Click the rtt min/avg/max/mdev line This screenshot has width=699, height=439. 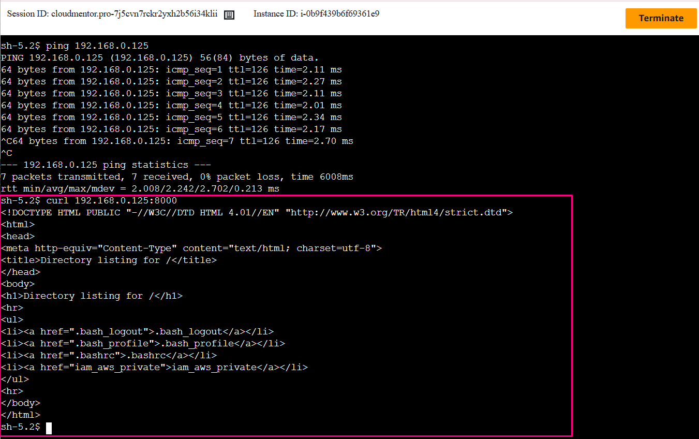[140, 188]
